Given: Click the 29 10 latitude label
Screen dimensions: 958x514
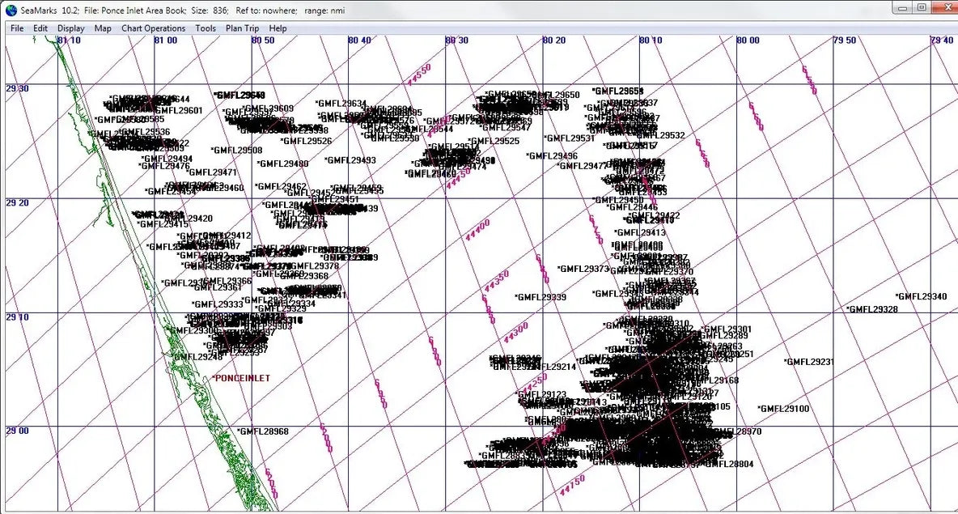Looking at the screenshot, I should point(17,316).
